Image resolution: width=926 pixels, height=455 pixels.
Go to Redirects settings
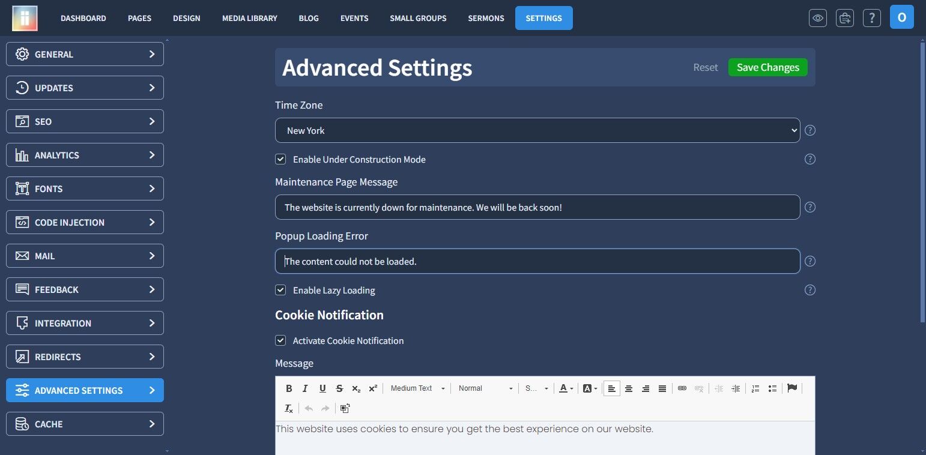click(85, 357)
